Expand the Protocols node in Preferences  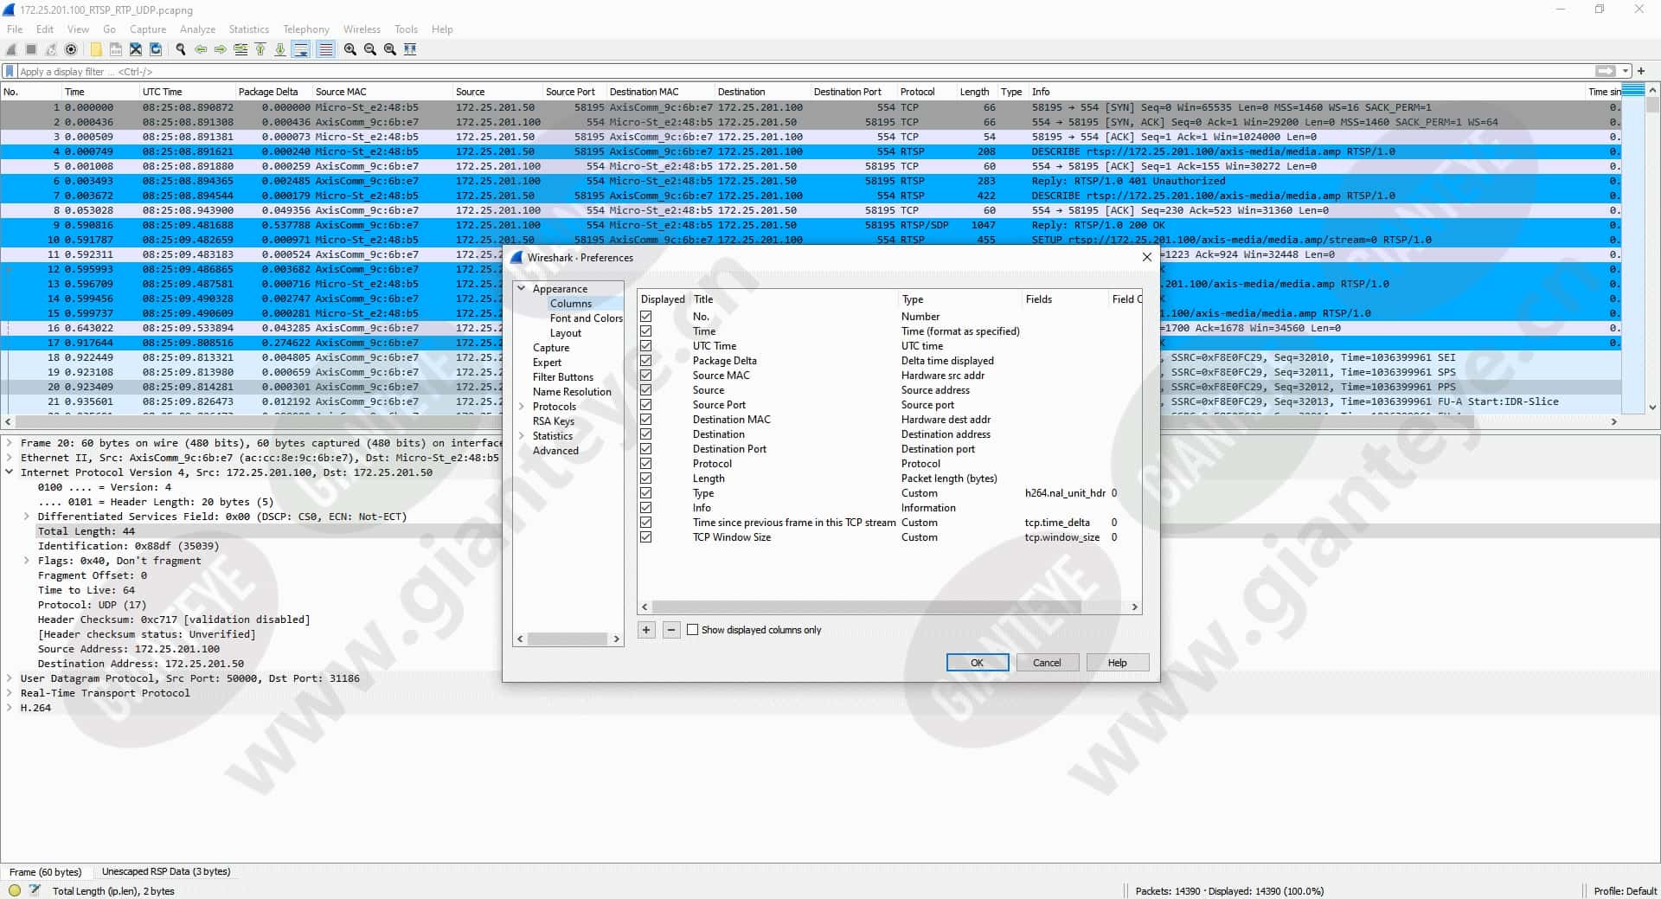[x=522, y=407]
